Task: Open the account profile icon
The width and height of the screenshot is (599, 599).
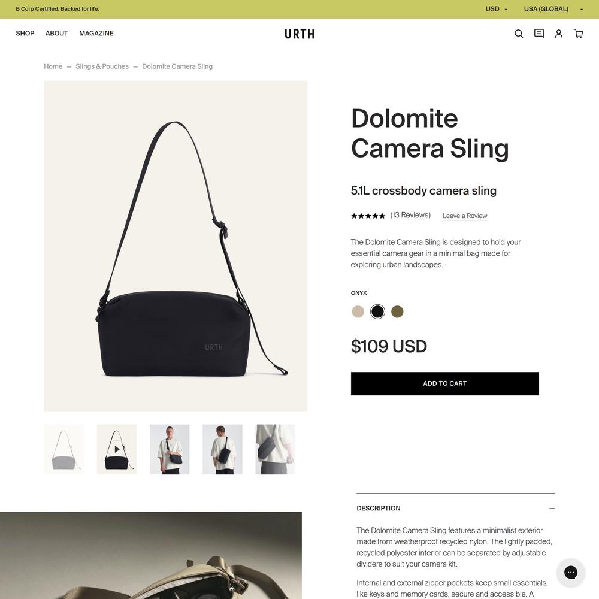Action: pyautogui.click(x=558, y=34)
